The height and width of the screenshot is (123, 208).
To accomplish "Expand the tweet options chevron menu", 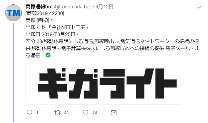I will click(x=199, y=7).
